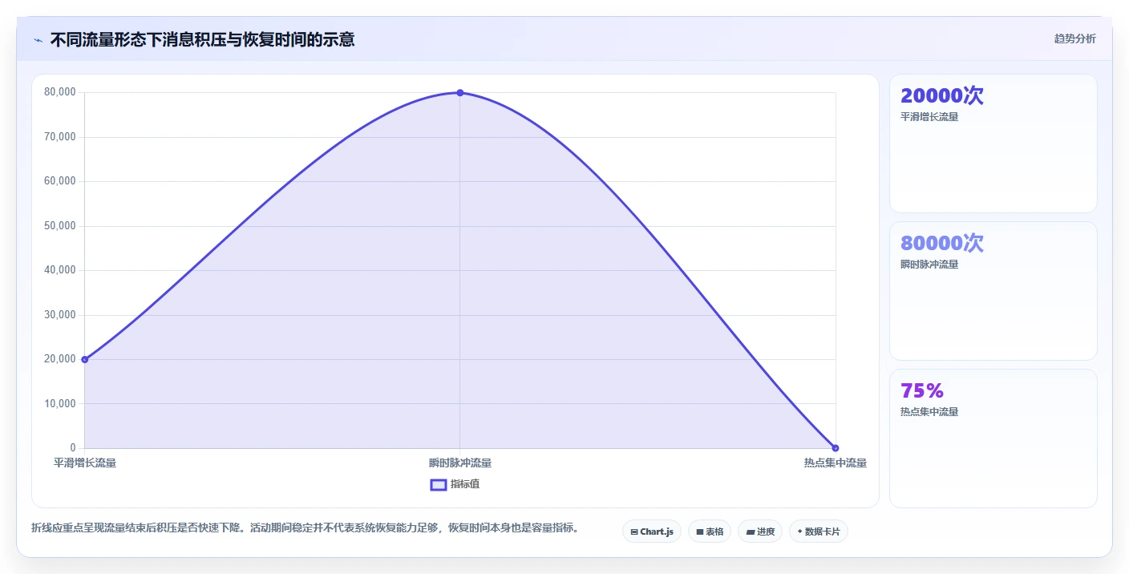Viewport: 1129px width, 574px height.
Task: Open the 趋势分析 label in the header
Action: click(1074, 38)
